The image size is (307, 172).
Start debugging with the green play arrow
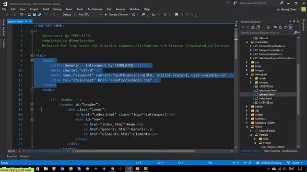tap(106, 15)
